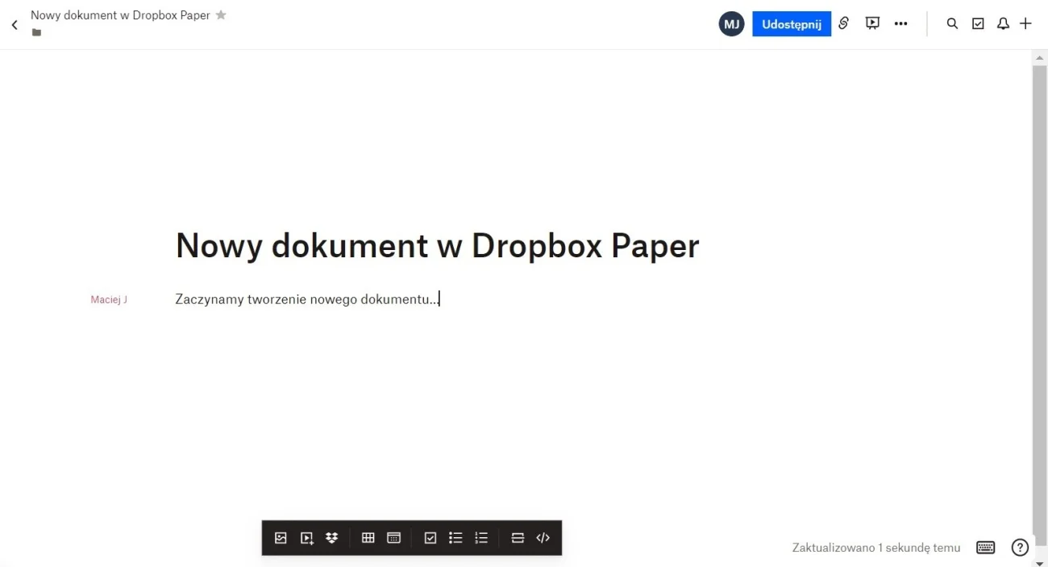1048x567 pixels.
Task: Click the scrollbar down arrow
Action: point(1039,563)
